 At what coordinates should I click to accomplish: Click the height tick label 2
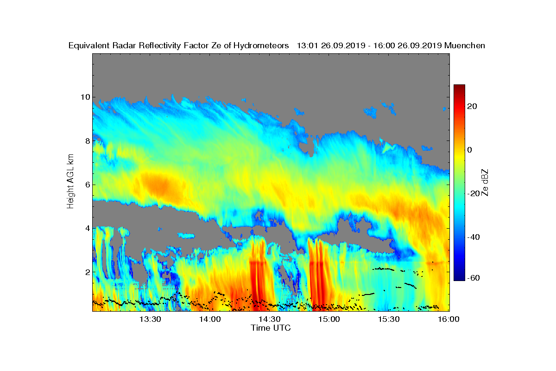[x=87, y=272]
